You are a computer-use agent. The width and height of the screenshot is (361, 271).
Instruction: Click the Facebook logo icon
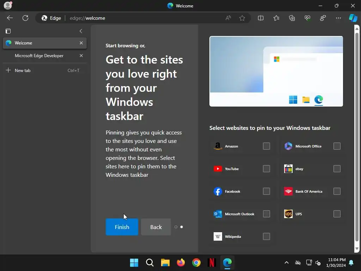pyautogui.click(x=218, y=191)
